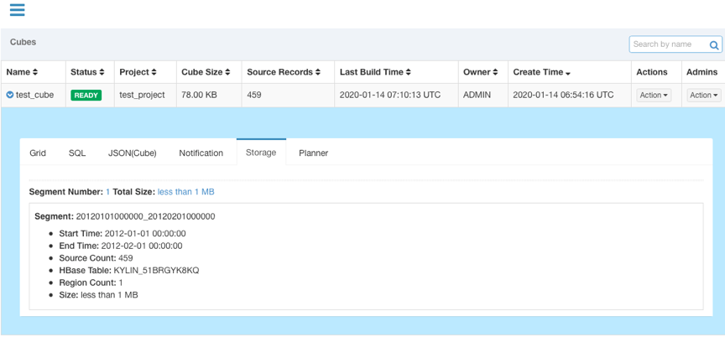Sort by Project column arrows
This screenshot has height=337, width=725.
point(141,73)
